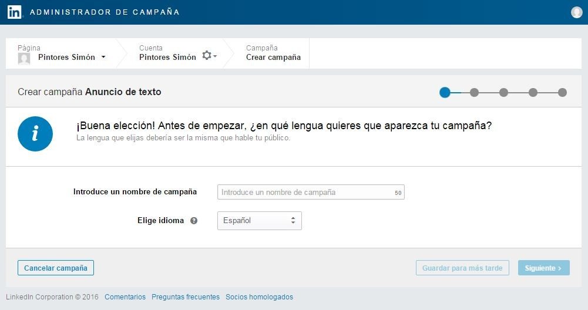Click the blue information icon

(x=35, y=133)
